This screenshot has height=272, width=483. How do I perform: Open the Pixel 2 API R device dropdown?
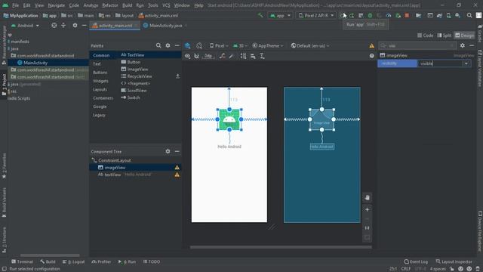tap(316, 15)
